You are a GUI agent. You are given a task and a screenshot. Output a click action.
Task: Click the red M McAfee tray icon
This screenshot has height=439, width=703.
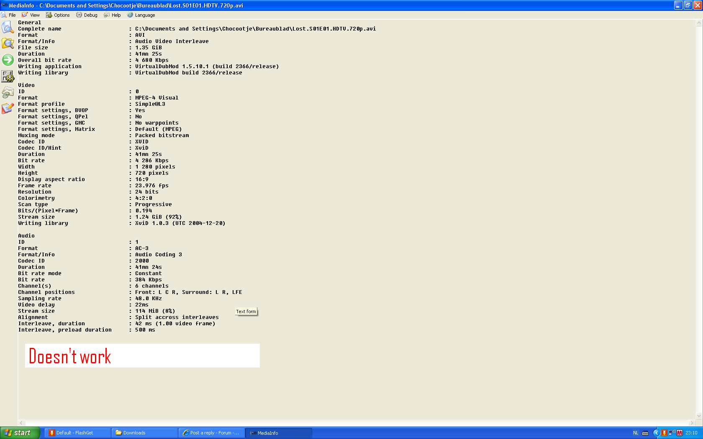[x=680, y=433]
